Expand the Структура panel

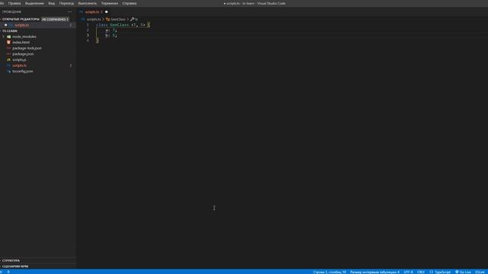11,260
